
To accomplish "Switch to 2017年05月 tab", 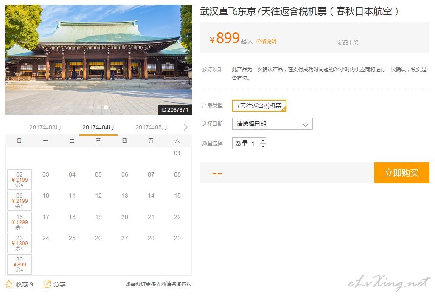I will (151, 127).
